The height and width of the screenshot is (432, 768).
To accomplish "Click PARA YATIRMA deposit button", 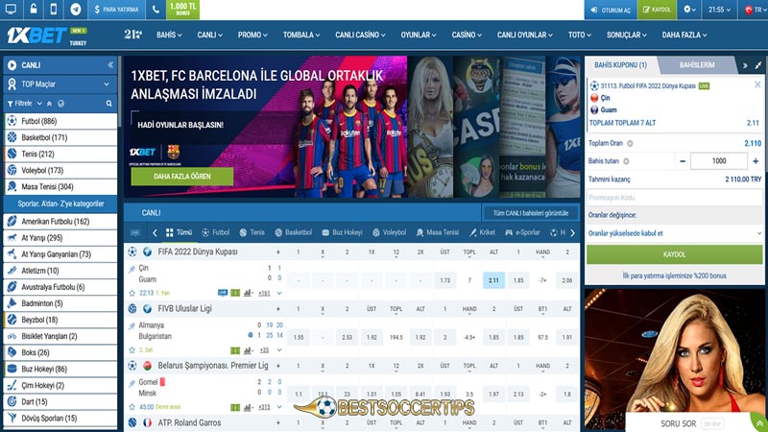I will click(x=116, y=10).
